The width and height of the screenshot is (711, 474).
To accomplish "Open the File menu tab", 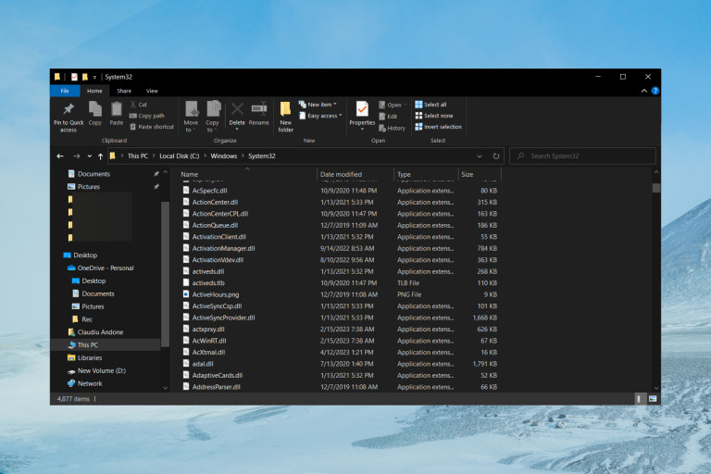I will point(65,91).
